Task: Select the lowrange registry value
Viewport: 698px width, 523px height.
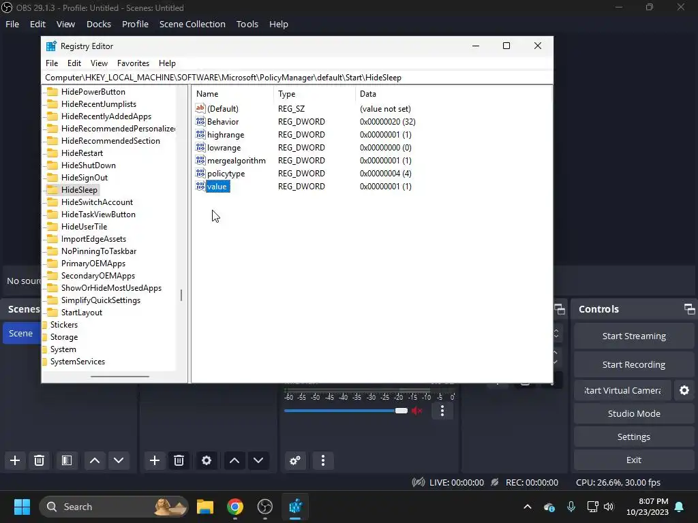Action: (x=224, y=148)
